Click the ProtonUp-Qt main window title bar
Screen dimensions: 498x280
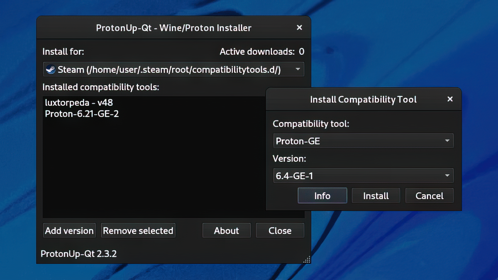tap(173, 28)
